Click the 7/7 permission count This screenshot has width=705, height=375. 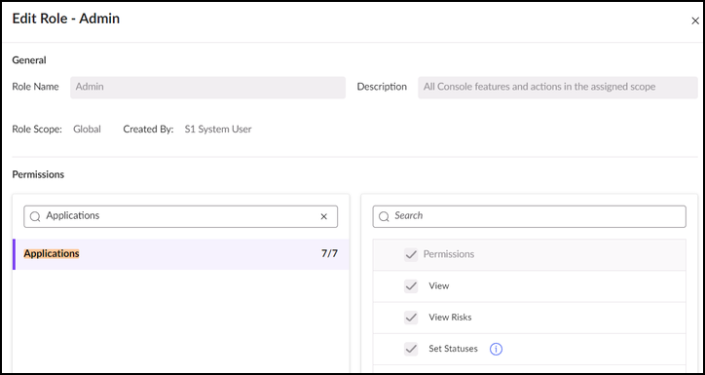pyautogui.click(x=329, y=253)
